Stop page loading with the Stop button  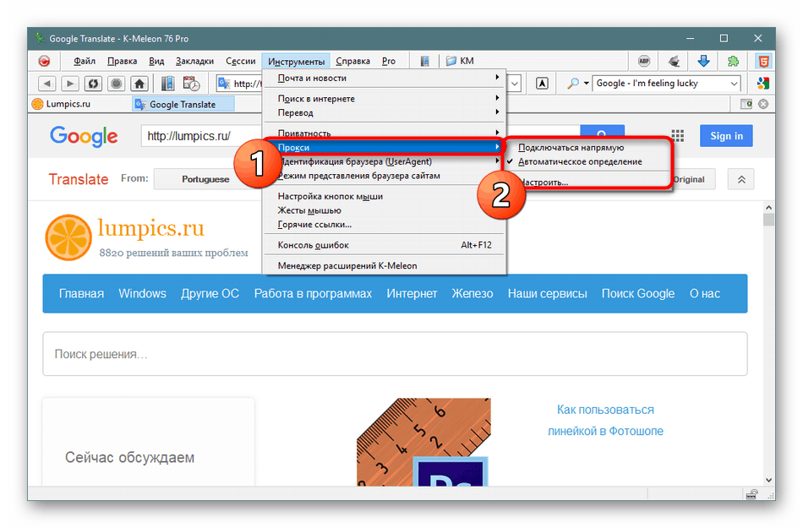click(x=117, y=83)
